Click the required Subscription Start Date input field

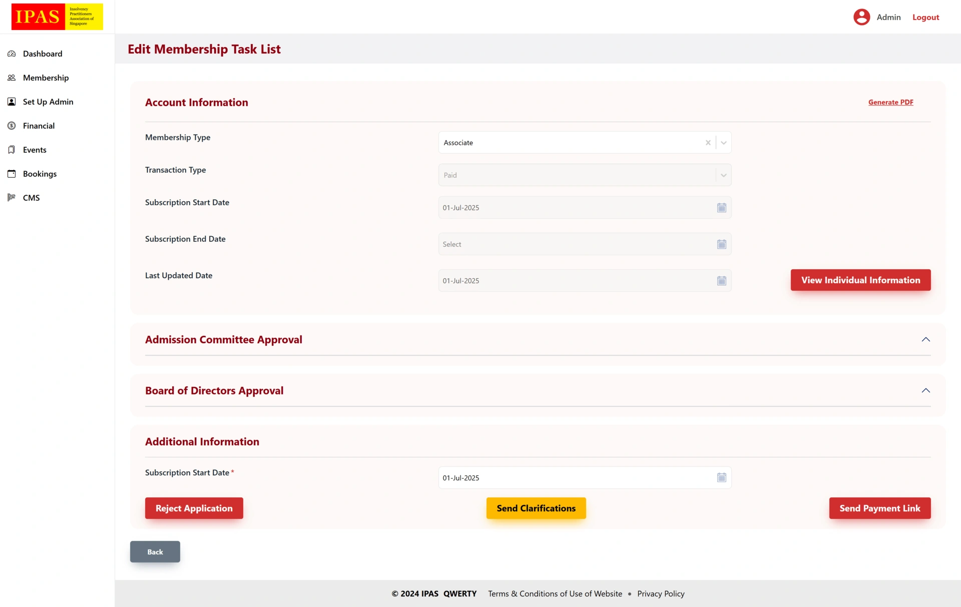pos(576,478)
